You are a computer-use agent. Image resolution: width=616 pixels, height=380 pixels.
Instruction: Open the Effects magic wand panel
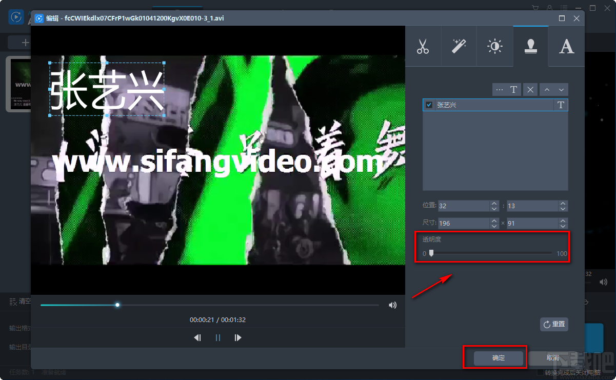pyautogui.click(x=459, y=46)
